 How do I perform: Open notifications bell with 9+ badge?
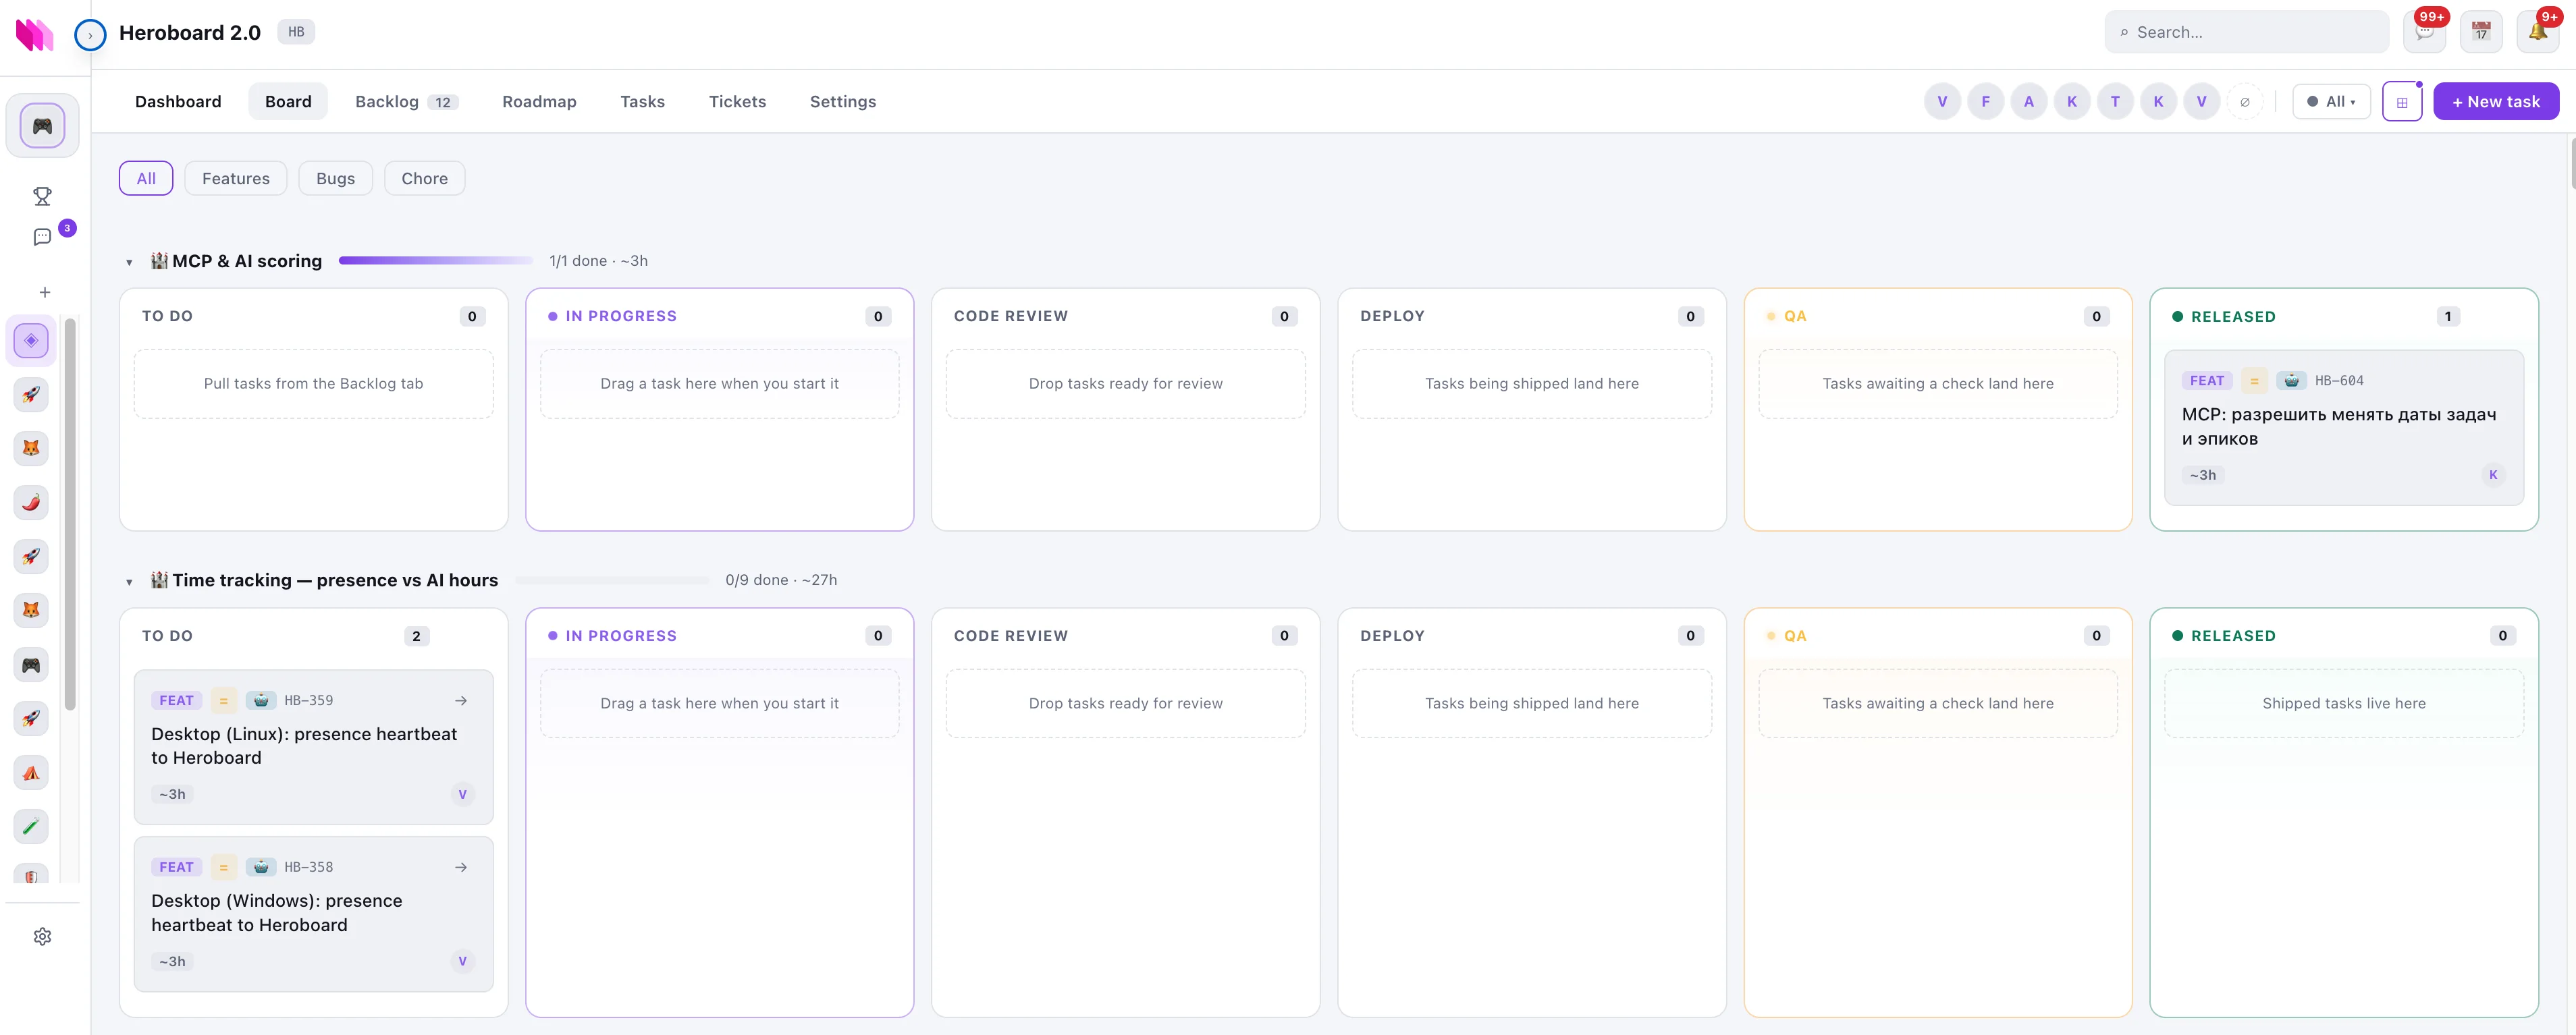2538,32
